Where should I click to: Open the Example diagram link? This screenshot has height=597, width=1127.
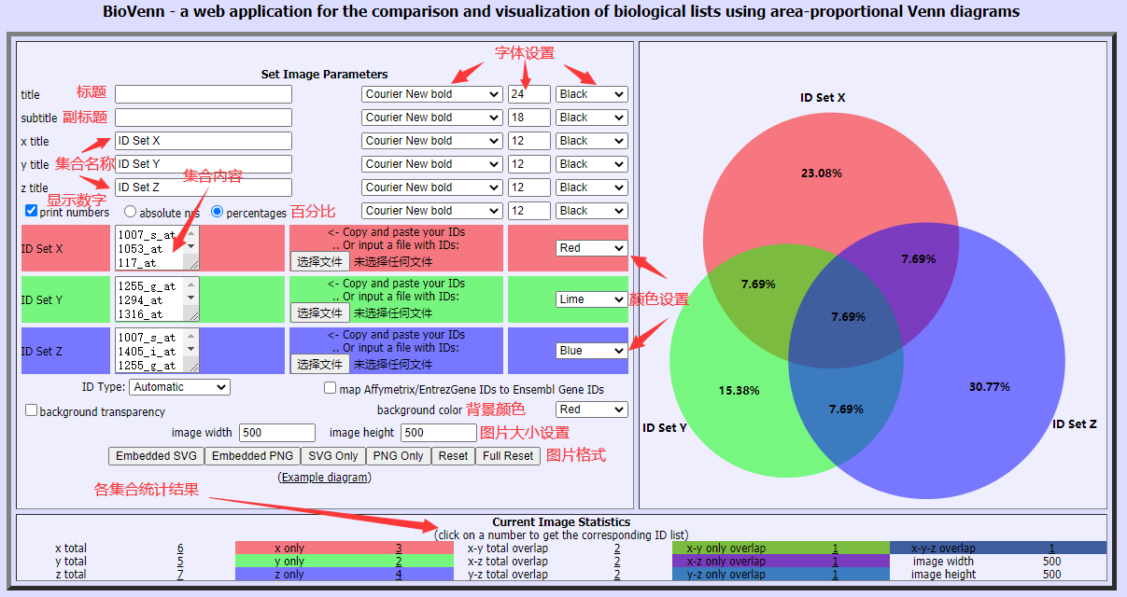(x=324, y=477)
